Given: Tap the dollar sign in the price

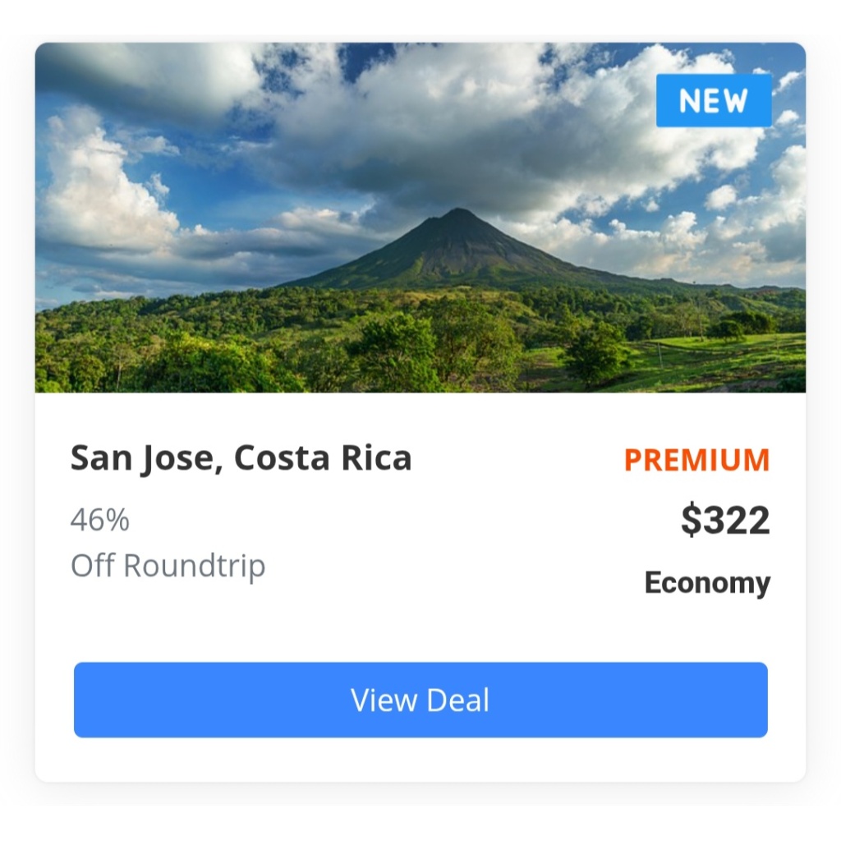Looking at the screenshot, I should click(691, 519).
